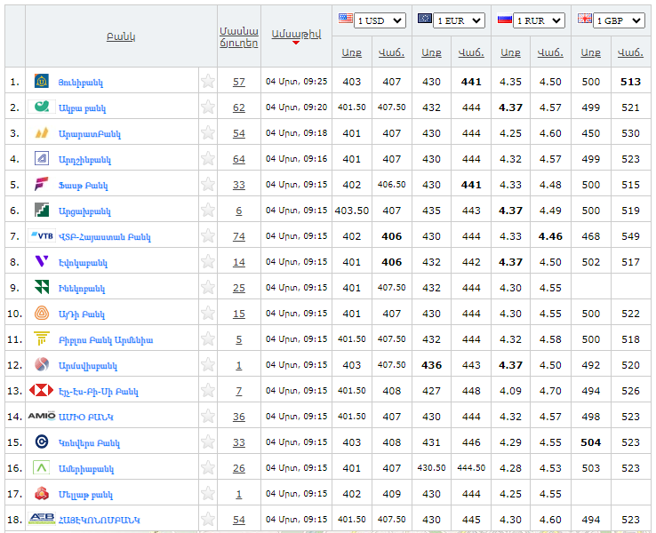This screenshot has width=656, height=533.
Task: Click the AMIO Bank logo
Action: [x=42, y=417]
